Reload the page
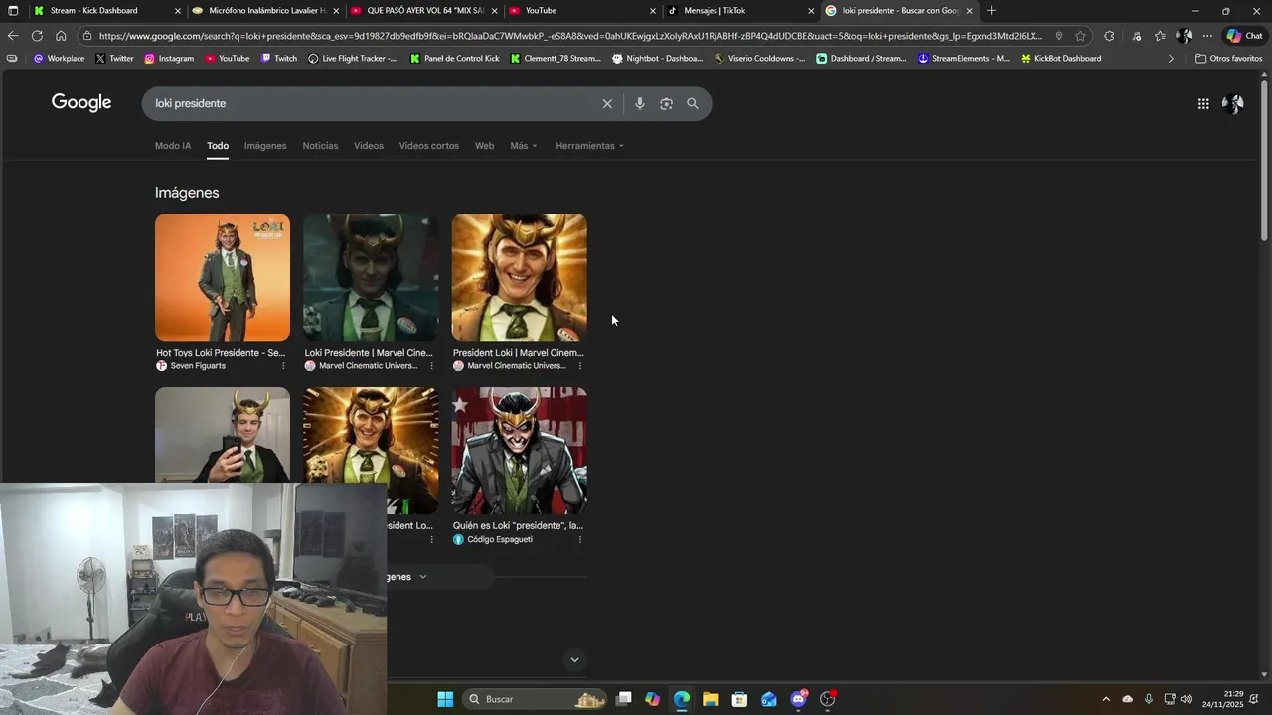Viewport: 1272px width, 715px height. [x=37, y=36]
